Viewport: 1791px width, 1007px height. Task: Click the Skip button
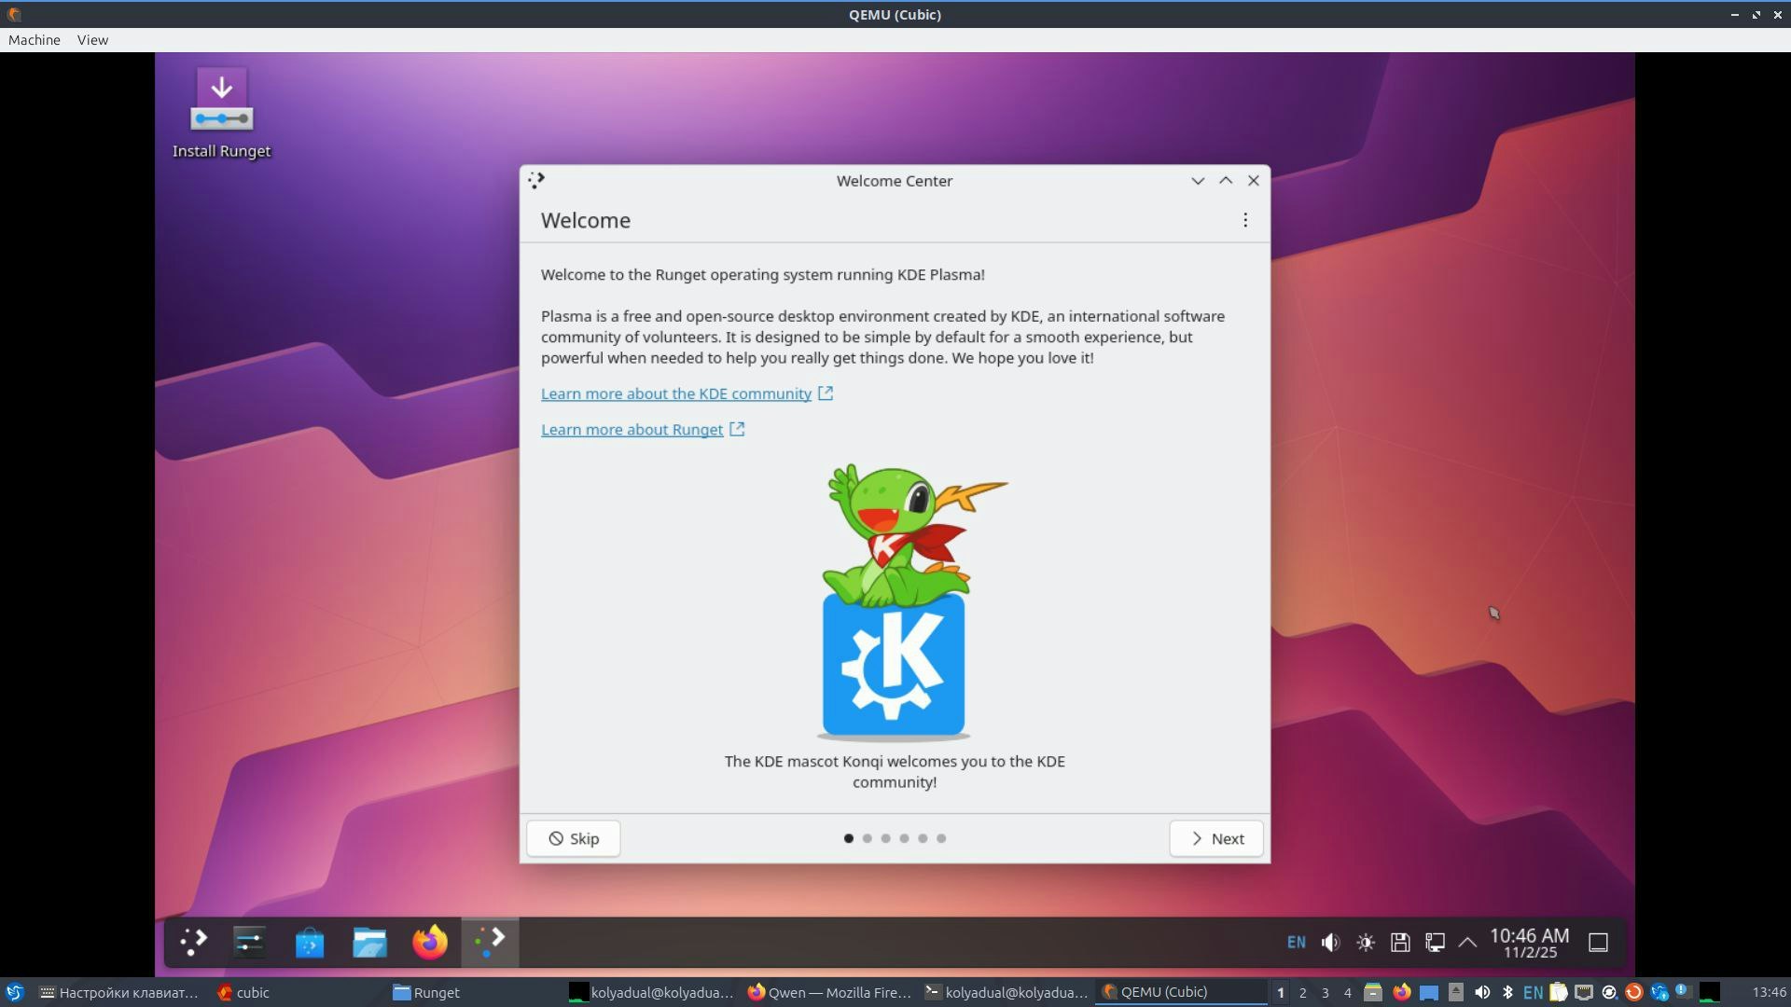tap(574, 838)
